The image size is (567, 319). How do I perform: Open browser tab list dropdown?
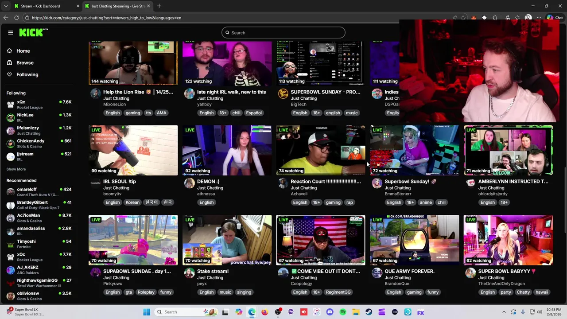(5, 6)
